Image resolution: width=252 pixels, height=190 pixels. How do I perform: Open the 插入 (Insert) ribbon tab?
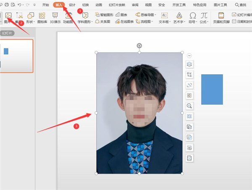point(60,5)
